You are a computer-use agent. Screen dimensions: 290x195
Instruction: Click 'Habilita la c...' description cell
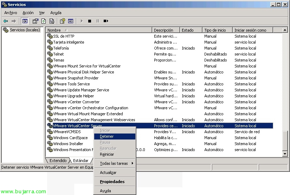coord(166,138)
